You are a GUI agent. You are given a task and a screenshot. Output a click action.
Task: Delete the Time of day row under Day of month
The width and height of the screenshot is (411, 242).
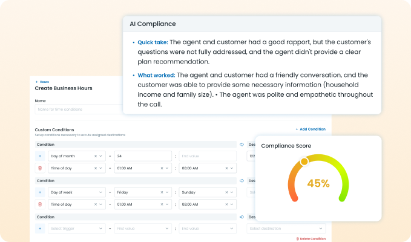coord(40,168)
